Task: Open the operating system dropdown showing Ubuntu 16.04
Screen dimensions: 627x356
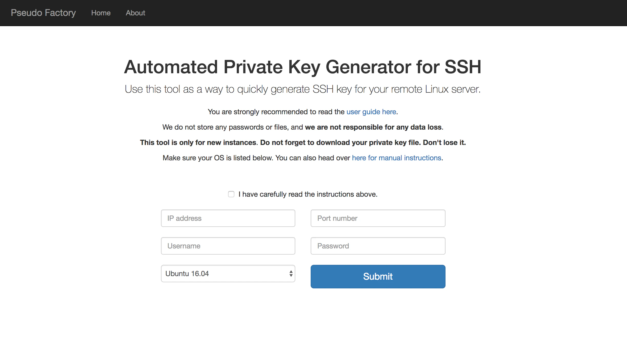Action: [228, 273]
